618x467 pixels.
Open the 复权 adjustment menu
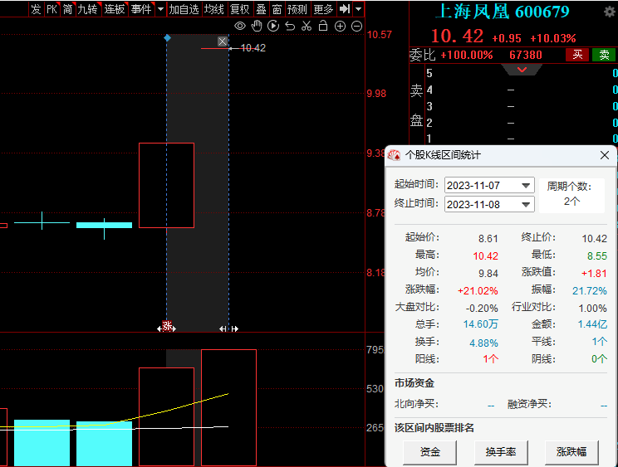[239, 9]
